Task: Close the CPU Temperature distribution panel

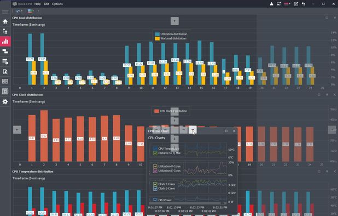Action: [x=335, y=172]
